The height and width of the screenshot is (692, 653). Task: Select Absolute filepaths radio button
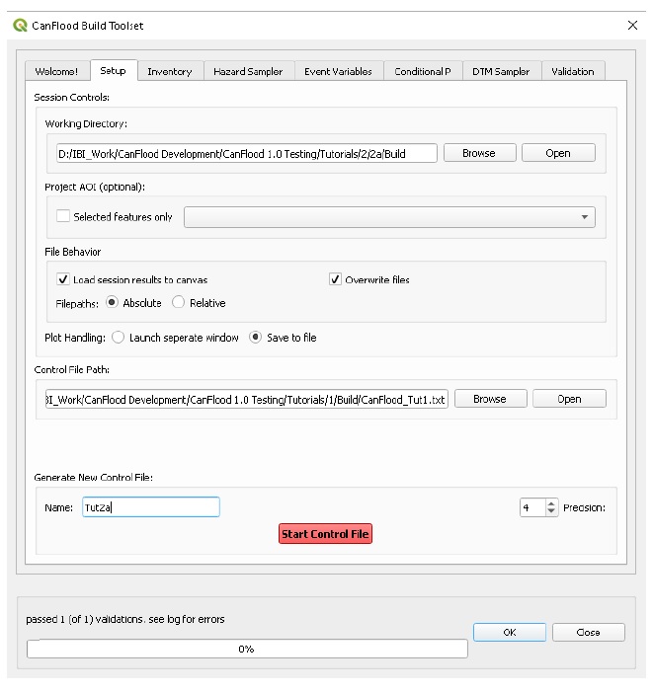113,302
